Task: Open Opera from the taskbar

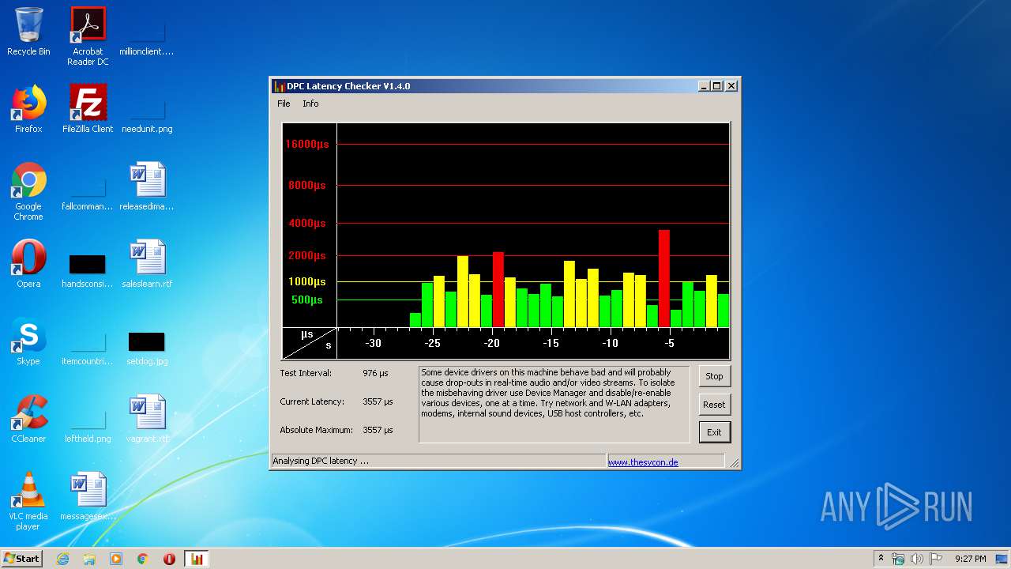Action: point(169,559)
